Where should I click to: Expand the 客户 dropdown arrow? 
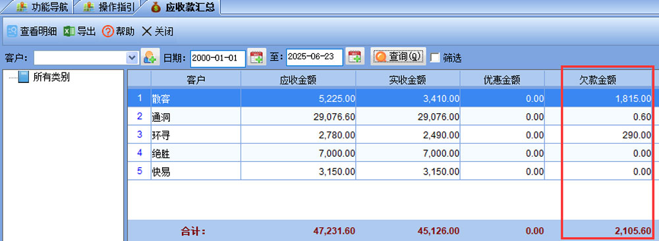pos(132,57)
